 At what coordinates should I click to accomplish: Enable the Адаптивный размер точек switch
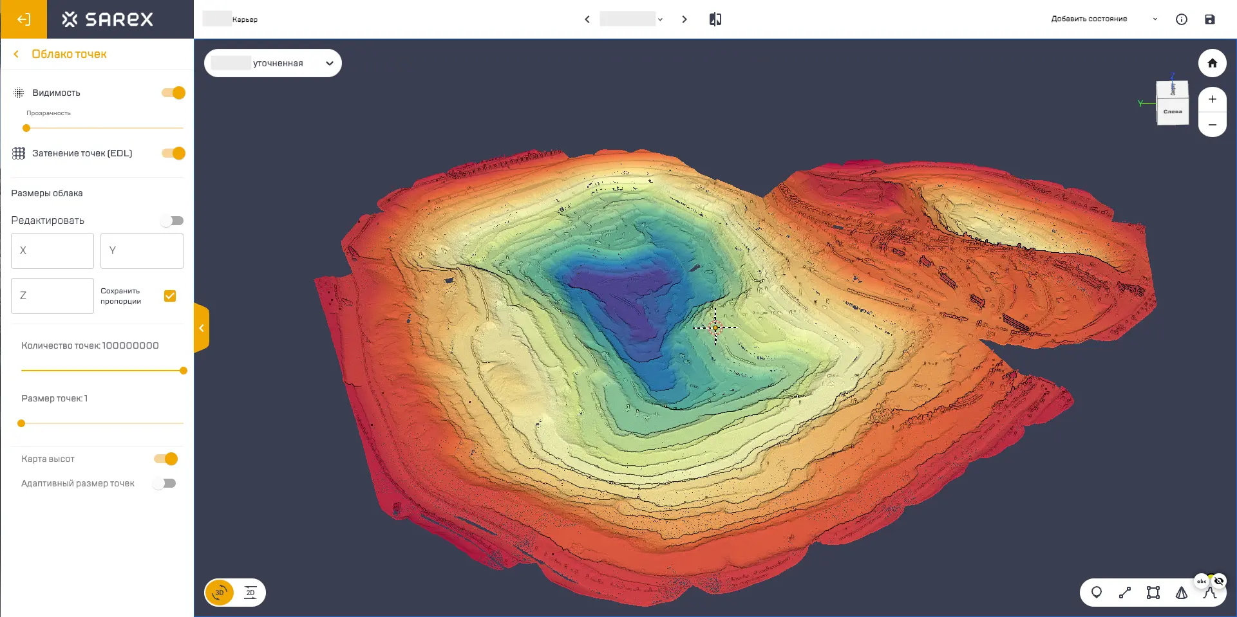[164, 483]
